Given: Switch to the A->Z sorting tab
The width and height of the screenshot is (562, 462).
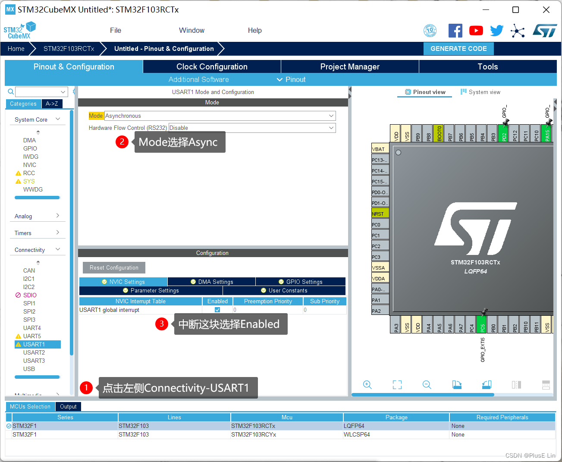Looking at the screenshot, I should tap(52, 104).
